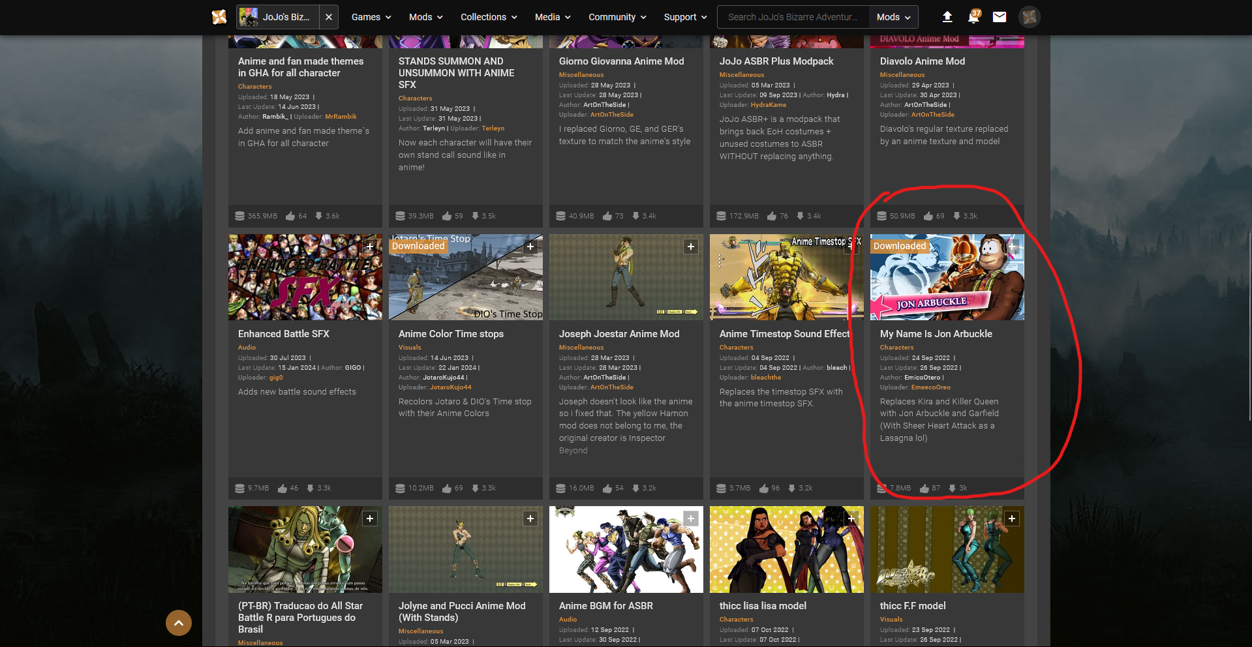This screenshot has height=647, width=1252.
Task: Click the plus icon on Anime Color Time stops
Action: [x=530, y=247]
